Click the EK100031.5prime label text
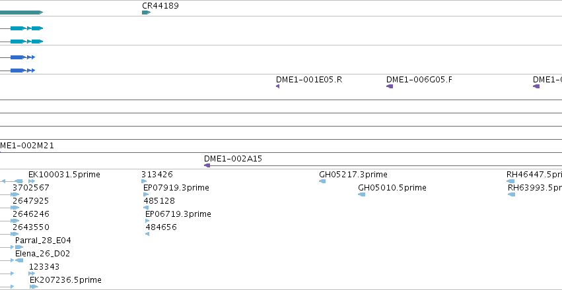Screen dimensions: 562x290 coord(64,175)
